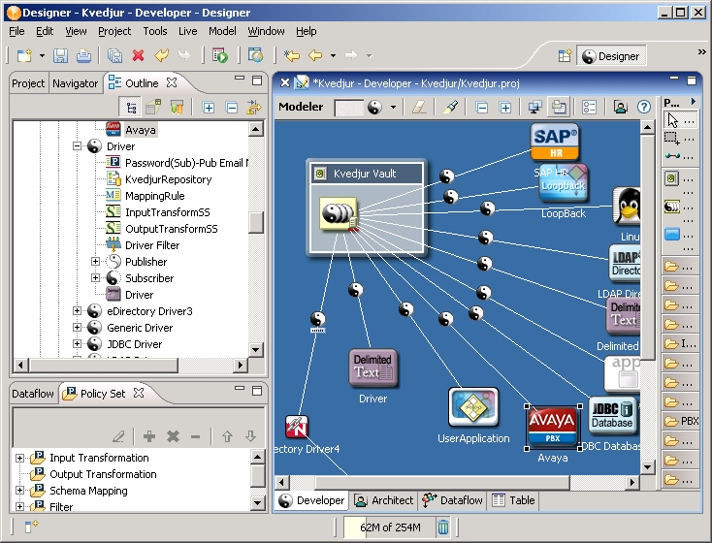This screenshot has height=543, width=712.
Task: Click the Outline horizontal scrollbar
Action: point(103,365)
